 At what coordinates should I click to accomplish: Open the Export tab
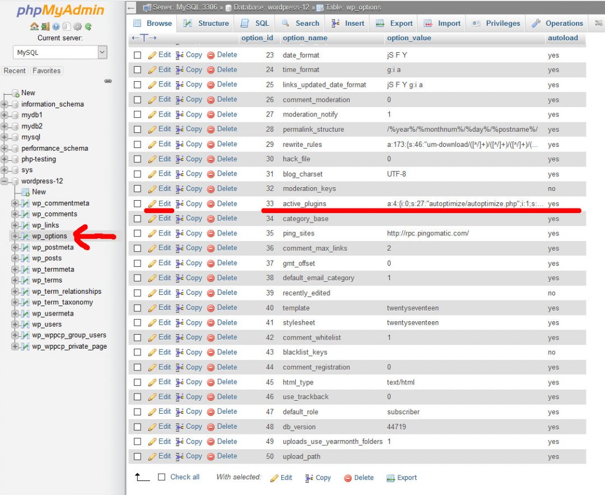point(395,23)
